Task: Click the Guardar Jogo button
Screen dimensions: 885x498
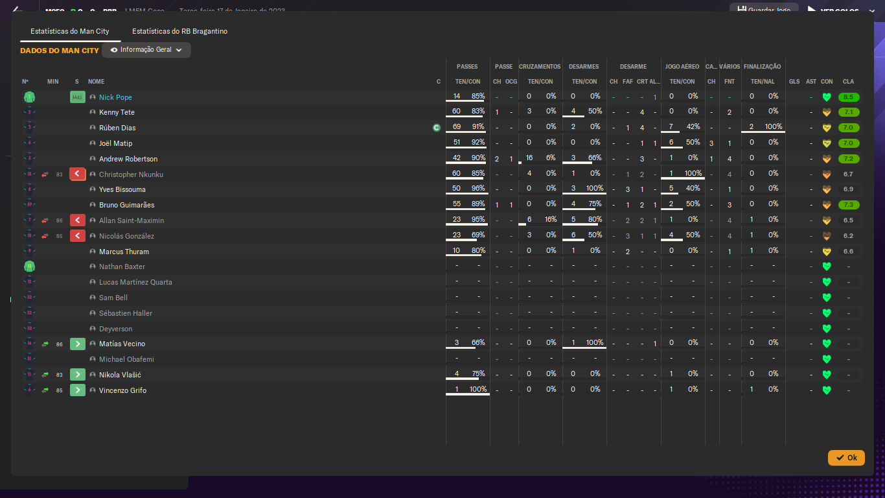Action: tap(764, 10)
